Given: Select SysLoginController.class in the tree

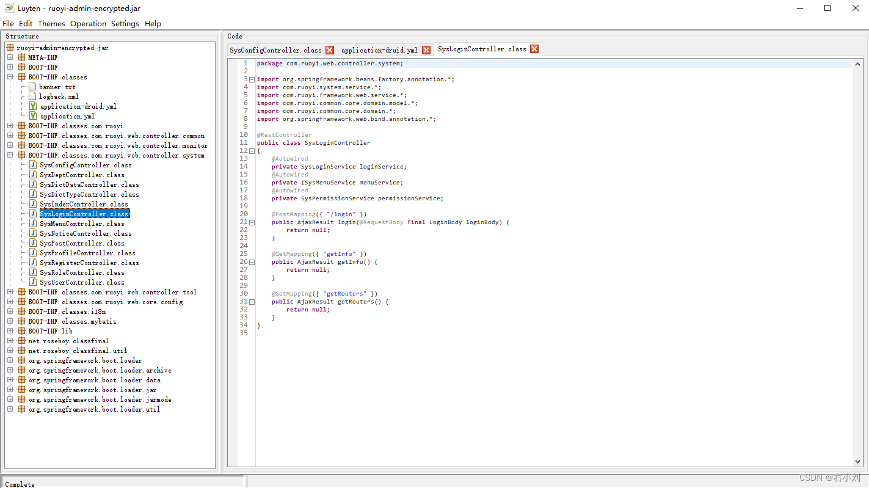Looking at the screenshot, I should click(84, 214).
